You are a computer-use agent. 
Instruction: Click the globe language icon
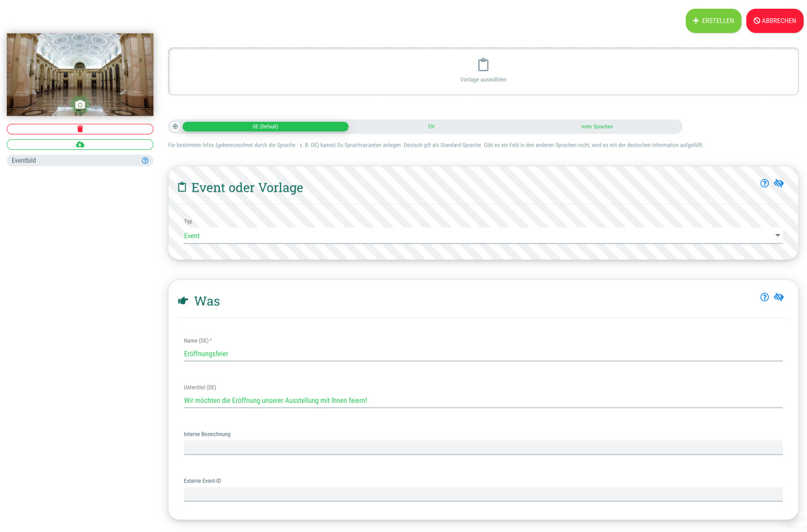(175, 126)
